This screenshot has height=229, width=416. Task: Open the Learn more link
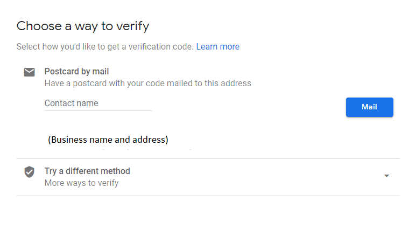point(217,46)
